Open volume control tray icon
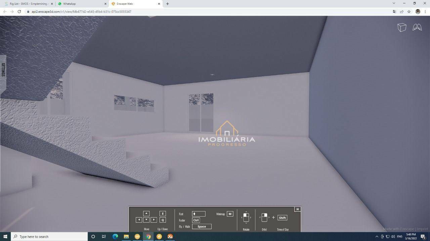430x241 pixels. click(393, 237)
